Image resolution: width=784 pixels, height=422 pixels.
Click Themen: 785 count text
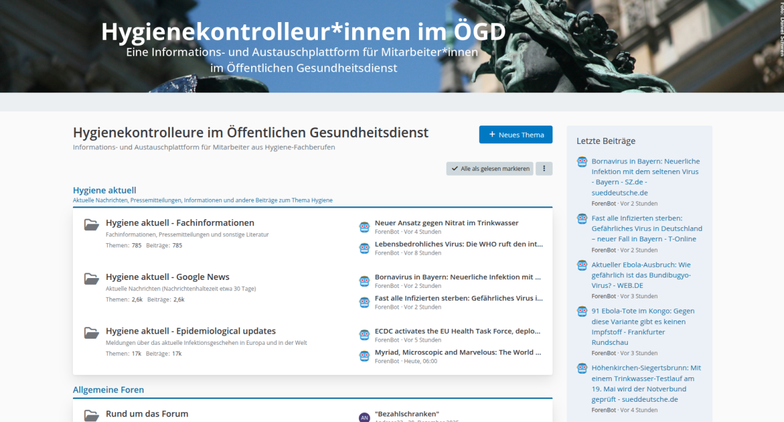tap(125, 246)
